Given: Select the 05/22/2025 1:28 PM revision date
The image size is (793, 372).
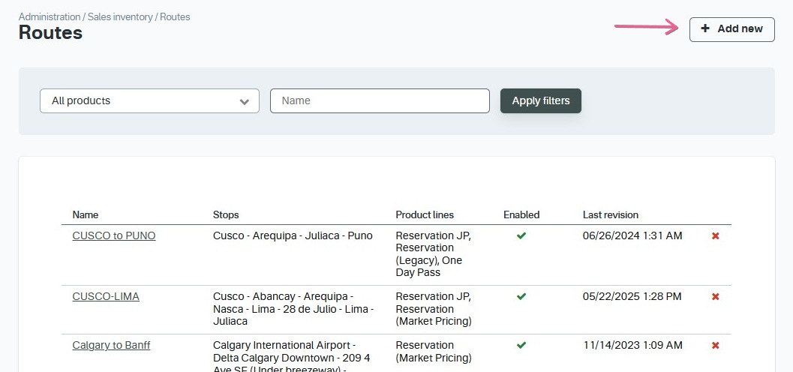Looking at the screenshot, I should (632, 296).
